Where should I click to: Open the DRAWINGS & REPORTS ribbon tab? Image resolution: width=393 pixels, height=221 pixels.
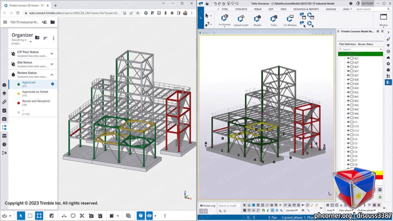point(306,9)
